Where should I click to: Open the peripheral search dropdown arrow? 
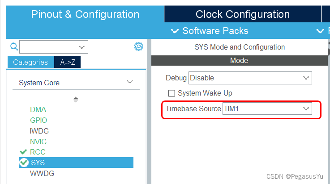click(x=82, y=46)
